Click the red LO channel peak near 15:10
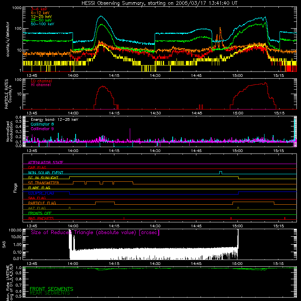The height and width of the screenshot is (301, 301). tap(265, 83)
